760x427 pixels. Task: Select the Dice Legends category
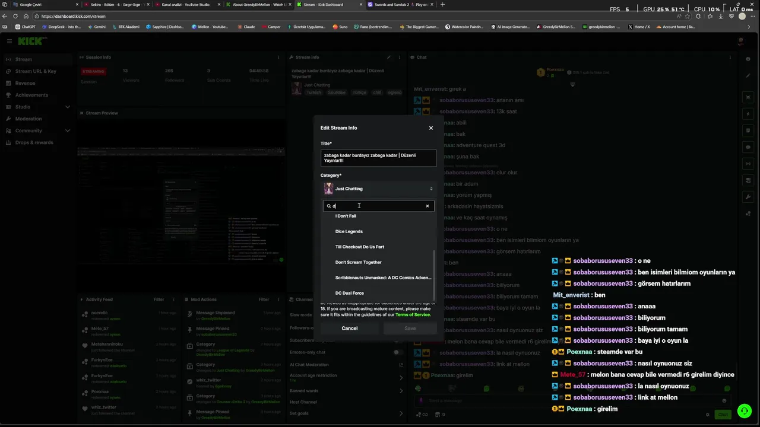click(378, 231)
